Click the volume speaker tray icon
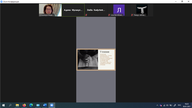This screenshot has height=108, width=192. click(167, 105)
